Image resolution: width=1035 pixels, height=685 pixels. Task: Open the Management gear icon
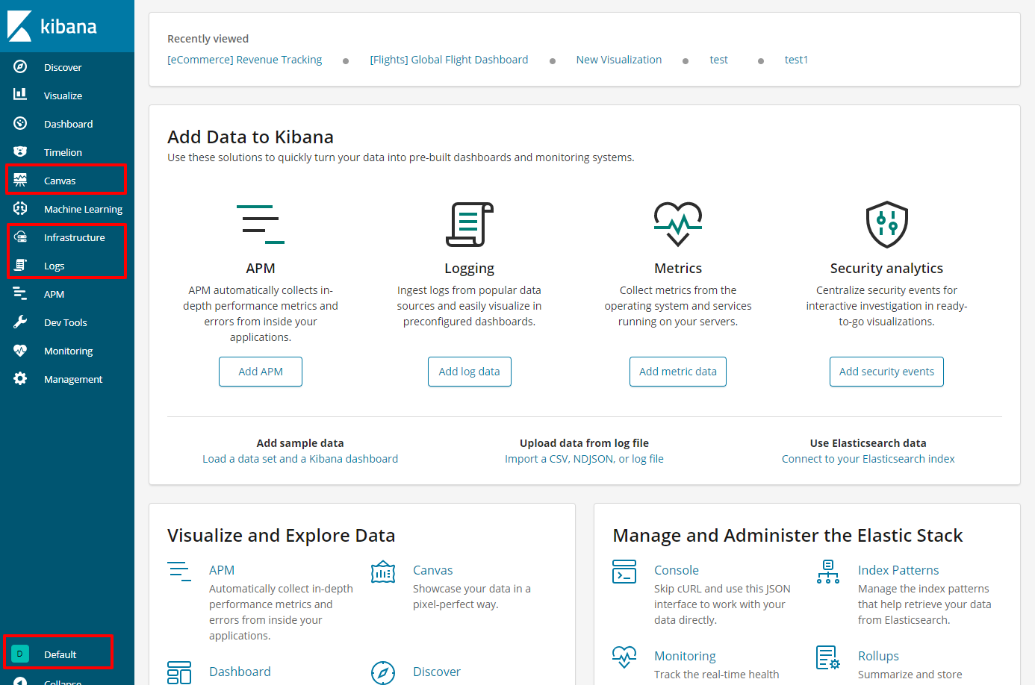(16, 378)
